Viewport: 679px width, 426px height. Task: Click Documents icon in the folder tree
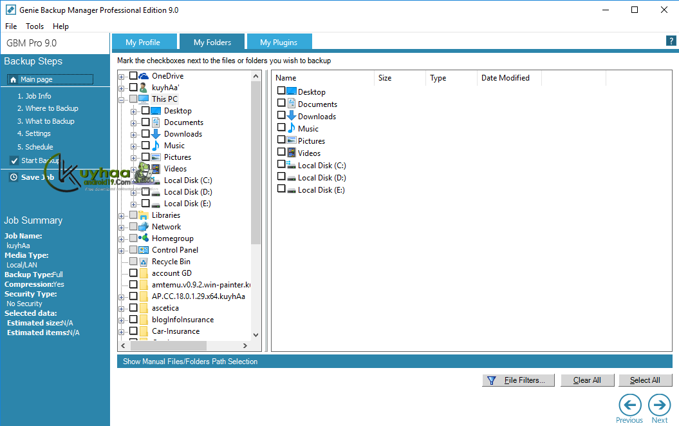(156, 122)
